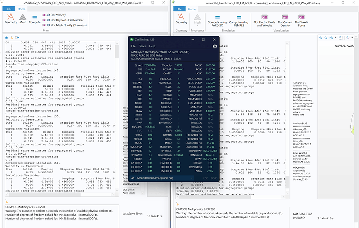Click right log vertical scrollbar thumb
The height and width of the screenshot is (228, 359).
tap(287, 182)
